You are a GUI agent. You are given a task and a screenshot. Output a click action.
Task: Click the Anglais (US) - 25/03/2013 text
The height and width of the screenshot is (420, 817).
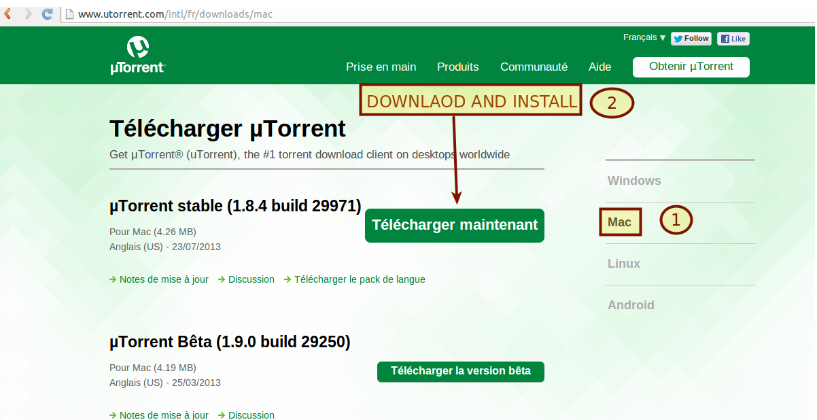(165, 383)
